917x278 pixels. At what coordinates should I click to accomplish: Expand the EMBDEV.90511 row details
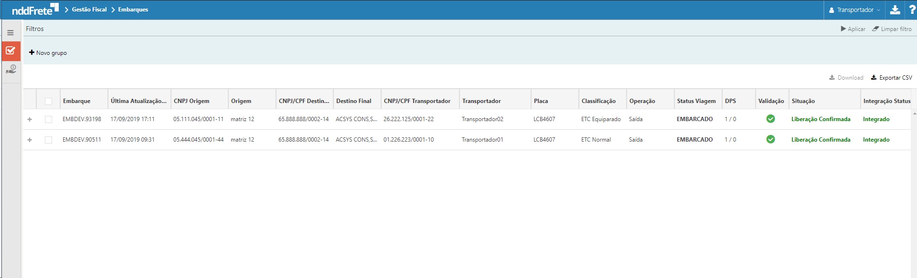(x=30, y=140)
